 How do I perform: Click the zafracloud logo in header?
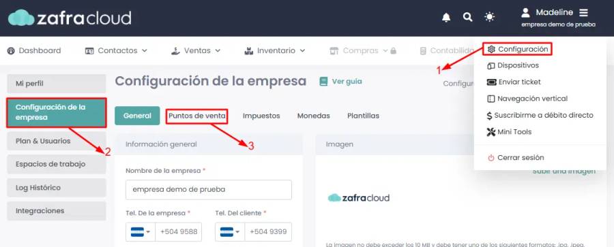point(70,18)
